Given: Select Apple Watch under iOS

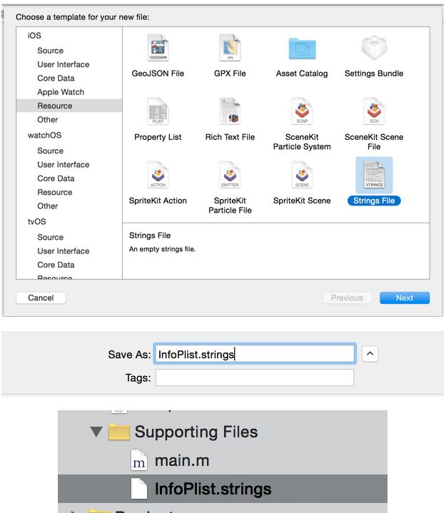Looking at the screenshot, I should point(61,92).
